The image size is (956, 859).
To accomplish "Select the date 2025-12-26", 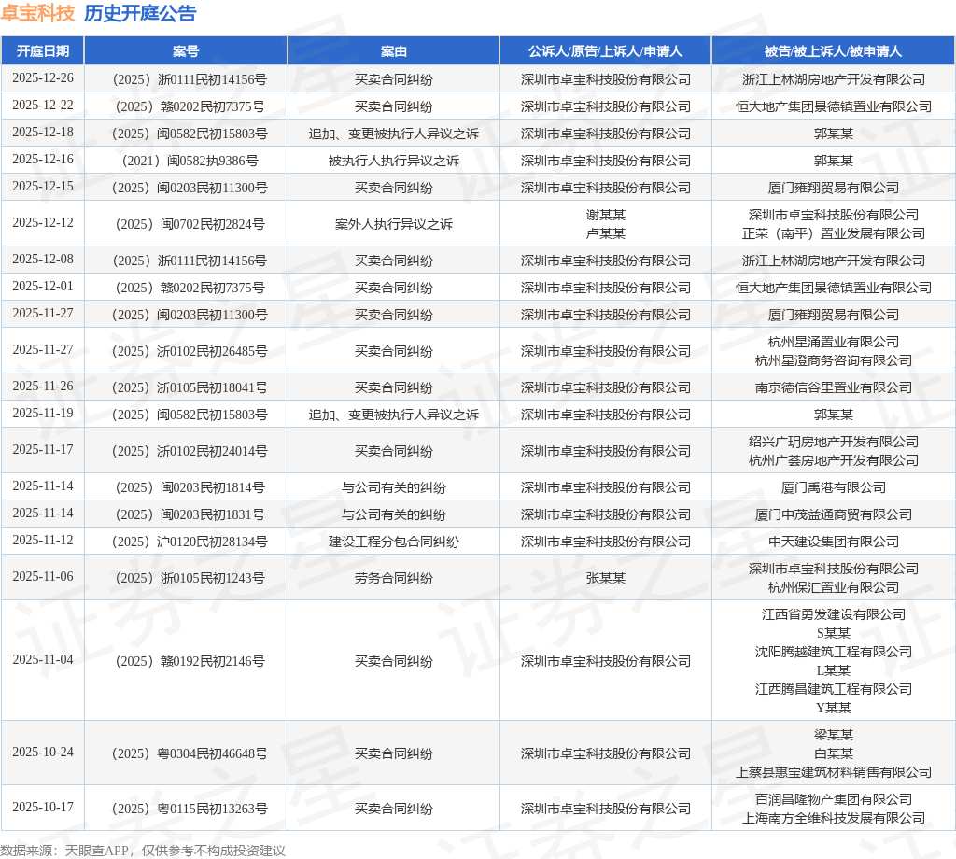I will 43,78.
